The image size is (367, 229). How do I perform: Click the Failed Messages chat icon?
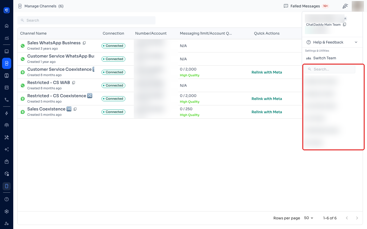[286, 6]
